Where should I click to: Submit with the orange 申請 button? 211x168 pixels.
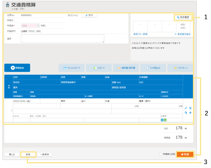[185, 154]
